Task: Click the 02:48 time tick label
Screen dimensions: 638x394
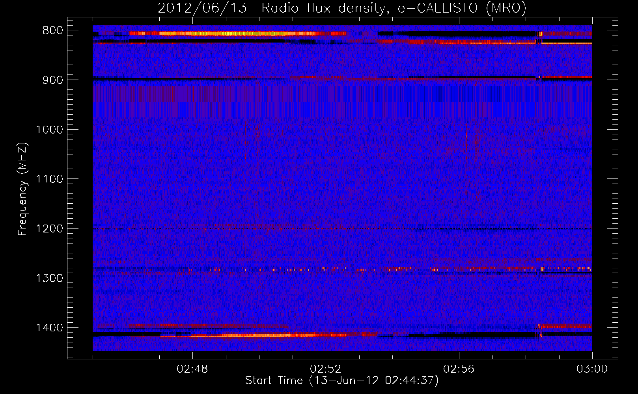Action: click(x=192, y=369)
